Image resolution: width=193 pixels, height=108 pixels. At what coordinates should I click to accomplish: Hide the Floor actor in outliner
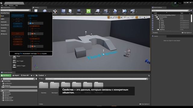(x=153, y=21)
